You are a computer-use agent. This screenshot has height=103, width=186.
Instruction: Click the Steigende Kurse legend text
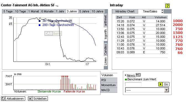[x=49, y=91]
